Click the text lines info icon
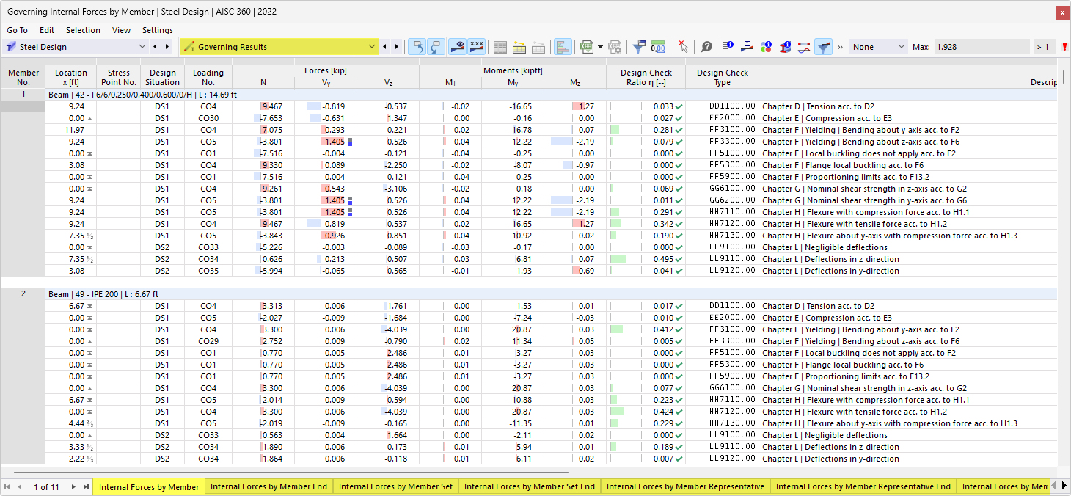This screenshot has height=496, width=1071. click(x=728, y=47)
